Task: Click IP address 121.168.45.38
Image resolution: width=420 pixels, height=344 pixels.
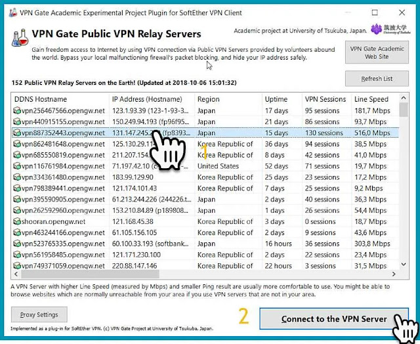Action: pos(133,221)
